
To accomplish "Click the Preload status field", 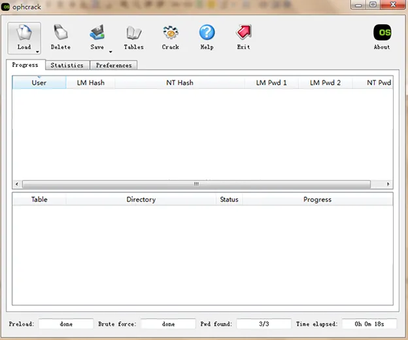I will (66, 324).
